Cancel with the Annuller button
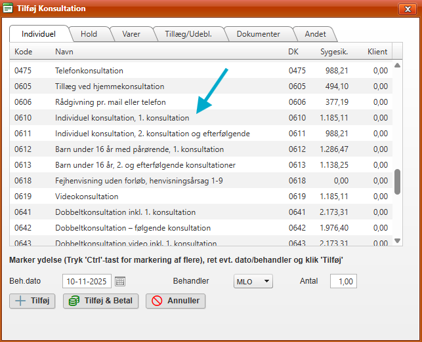The height and width of the screenshot is (342, 422). [x=175, y=301]
